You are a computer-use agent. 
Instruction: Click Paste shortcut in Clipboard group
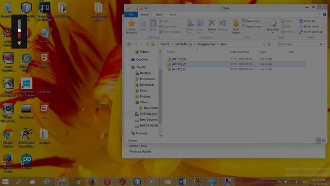pyautogui.click(x=170, y=32)
